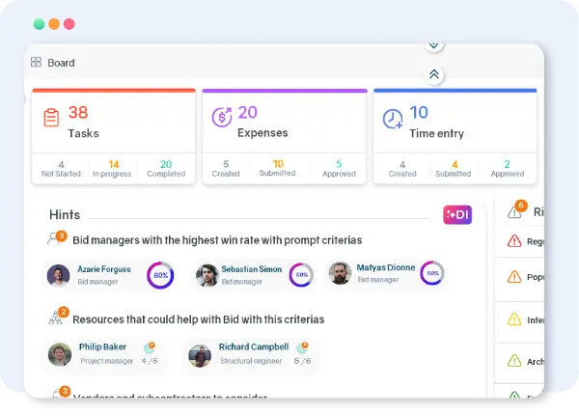Filter tasks by In progress count
This screenshot has width=579, height=416.
(x=113, y=168)
